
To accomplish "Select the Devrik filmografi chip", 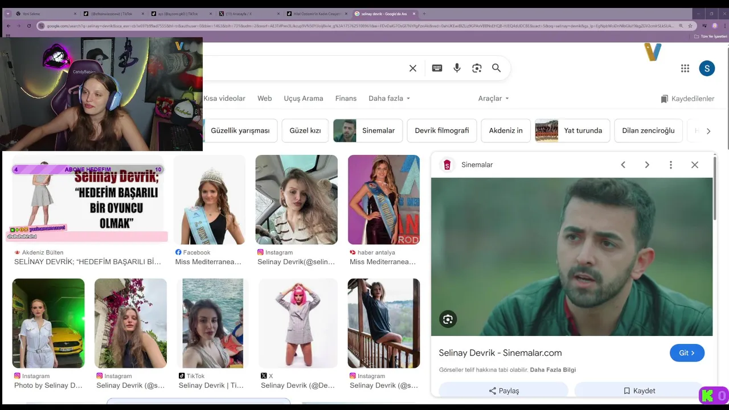I will pyautogui.click(x=442, y=130).
